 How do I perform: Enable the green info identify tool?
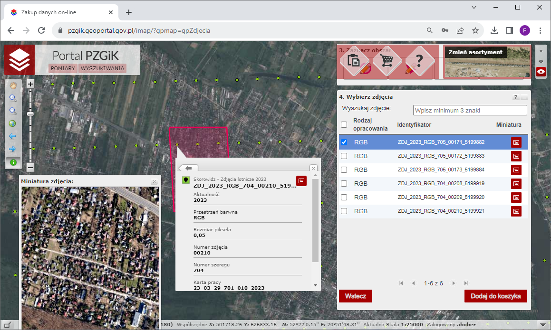13,162
